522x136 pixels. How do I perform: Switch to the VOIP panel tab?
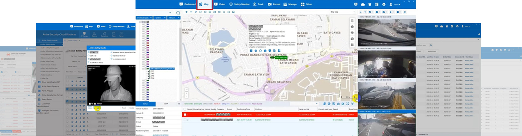166,103
